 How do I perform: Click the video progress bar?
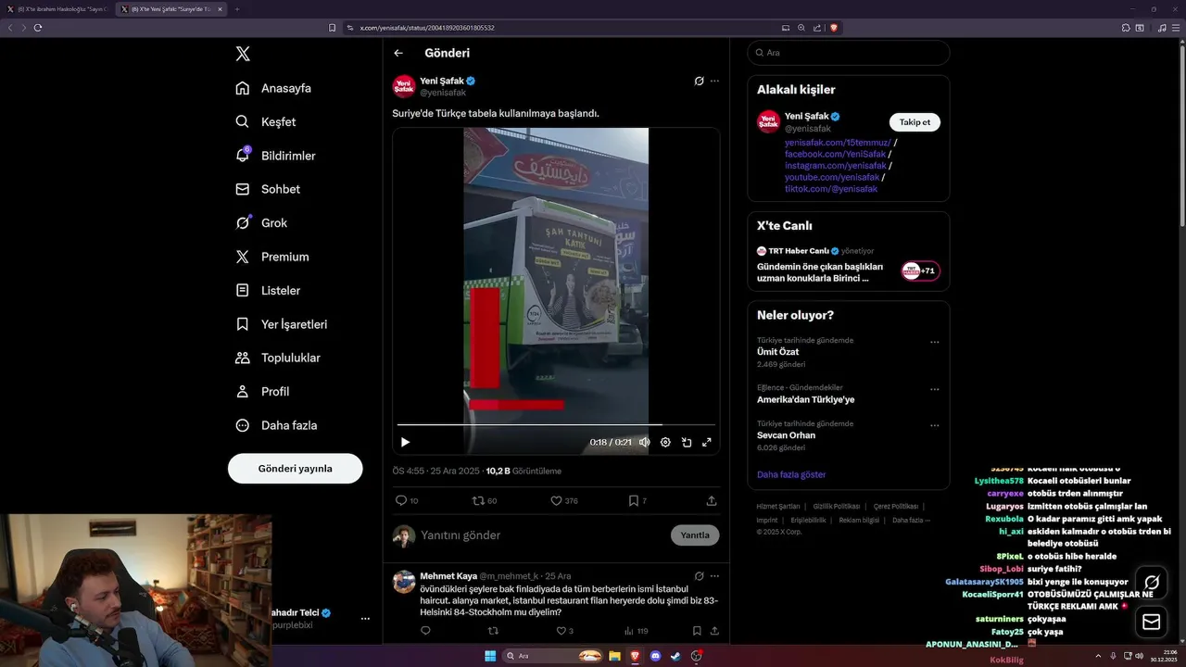pos(556,425)
